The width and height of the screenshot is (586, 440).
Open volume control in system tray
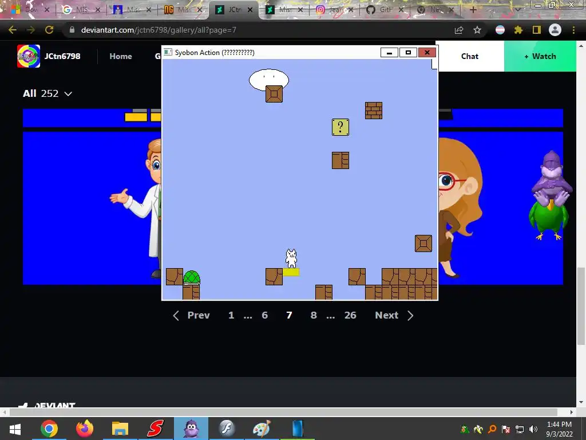[x=533, y=429]
